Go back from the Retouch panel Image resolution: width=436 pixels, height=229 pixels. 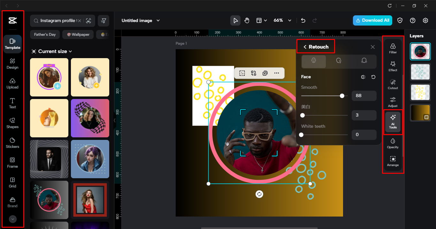click(304, 47)
